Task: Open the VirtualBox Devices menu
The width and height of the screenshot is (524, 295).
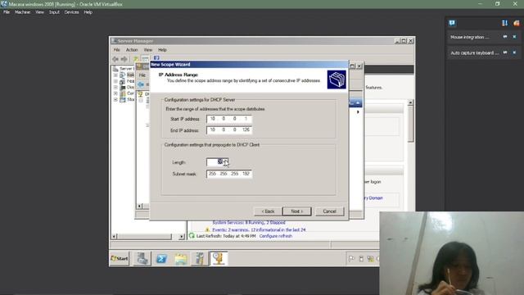Action: tap(71, 12)
